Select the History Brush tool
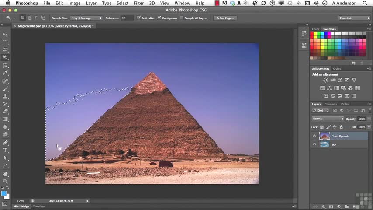The image size is (373, 210). [5, 104]
